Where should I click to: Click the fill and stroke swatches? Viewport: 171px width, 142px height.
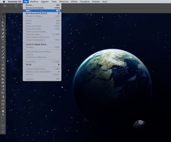[x=3, y=121]
